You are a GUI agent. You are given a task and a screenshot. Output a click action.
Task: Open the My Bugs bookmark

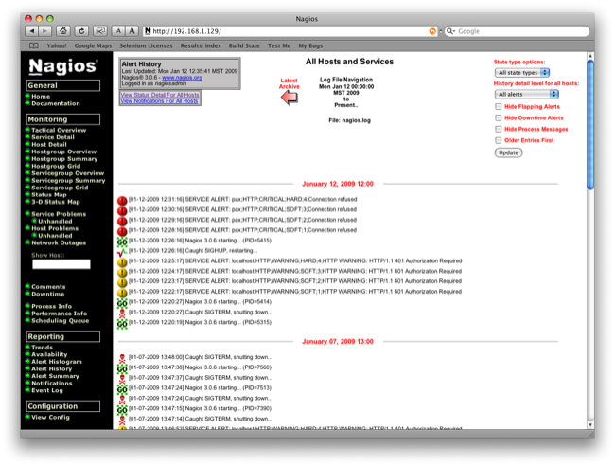point(310,45)
